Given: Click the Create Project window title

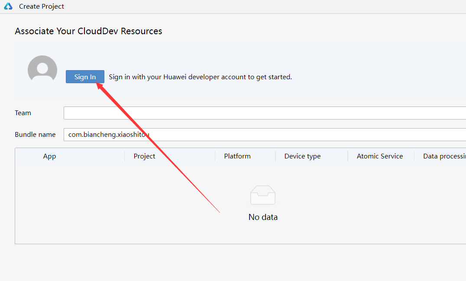Looking at the screenshot, I should tap(41, 6).
